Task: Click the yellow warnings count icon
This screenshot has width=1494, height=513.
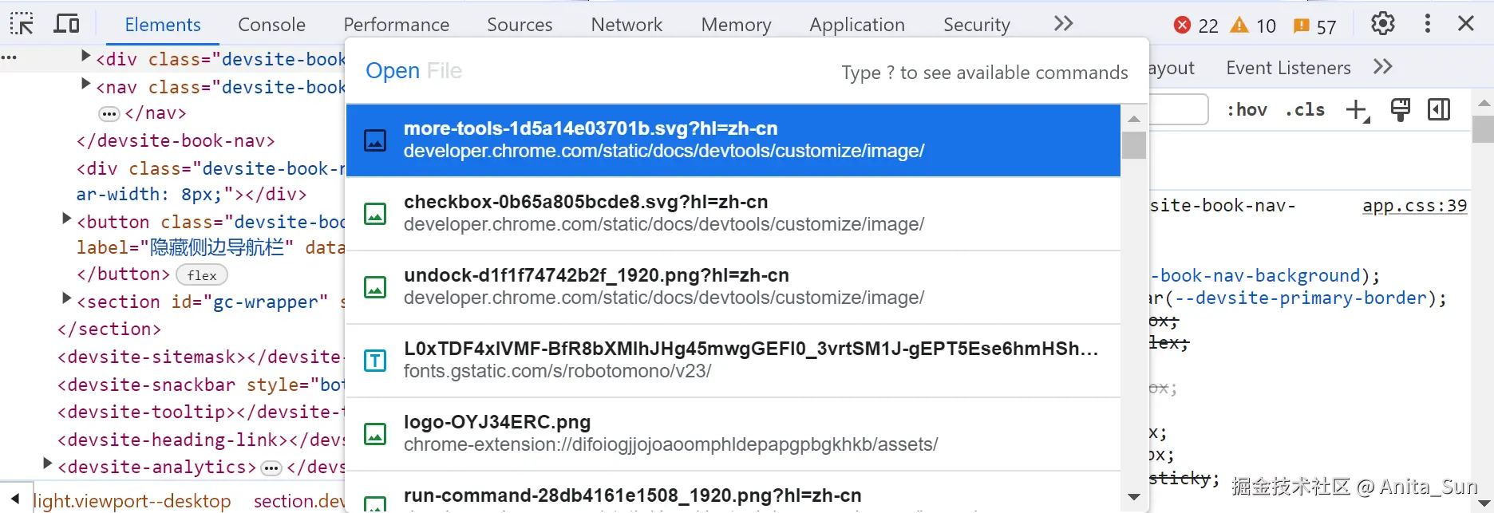Action: tap(1239, 26)
